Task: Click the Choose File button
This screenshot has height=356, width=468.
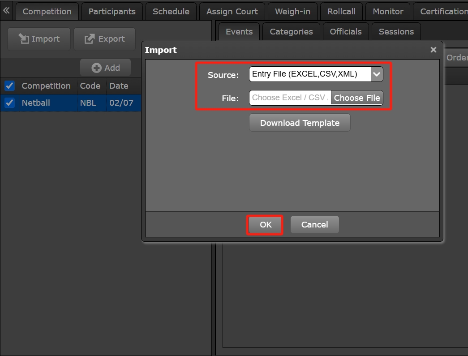Action: click(x=356, y=98)
